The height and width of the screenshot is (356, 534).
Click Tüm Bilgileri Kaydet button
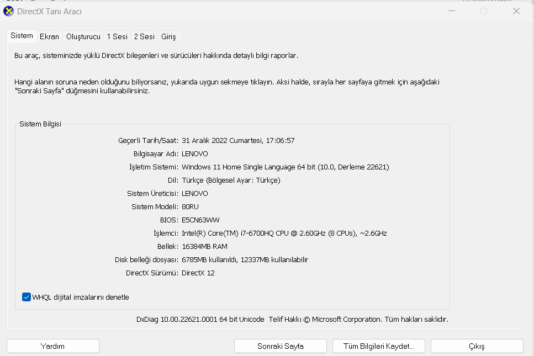click(x=379, y=346)
